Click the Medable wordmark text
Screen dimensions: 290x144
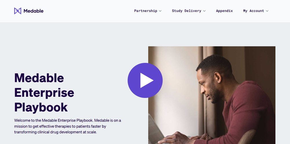click(x=34, y=11)
